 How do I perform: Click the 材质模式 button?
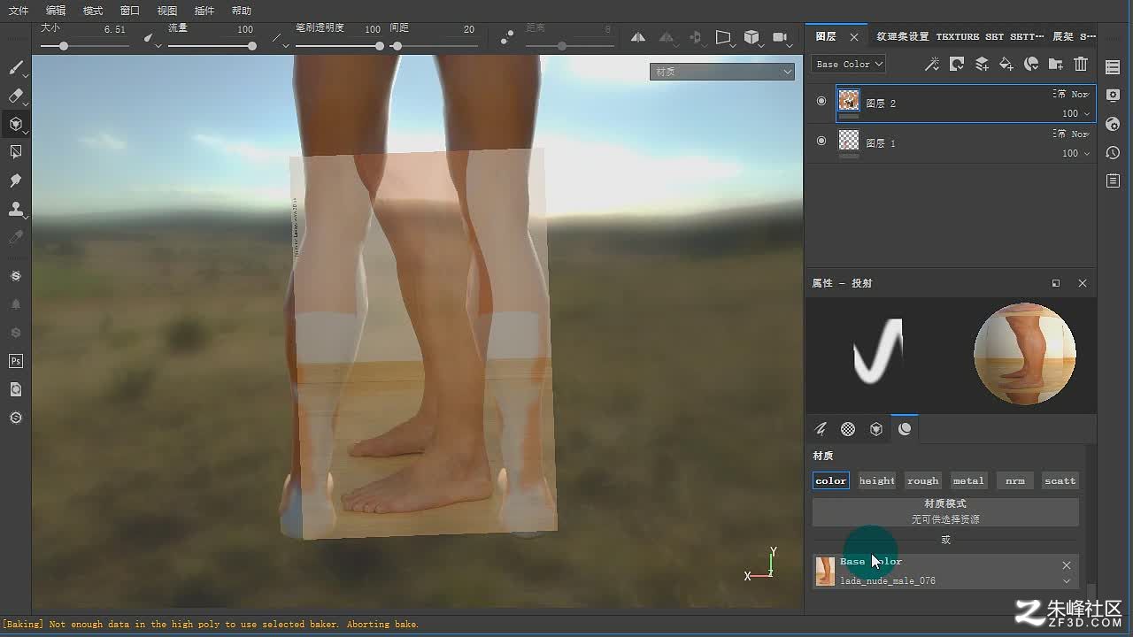[945, 511]
